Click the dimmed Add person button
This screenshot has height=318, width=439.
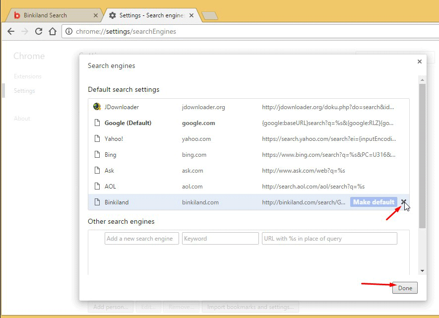coord(111,307)
